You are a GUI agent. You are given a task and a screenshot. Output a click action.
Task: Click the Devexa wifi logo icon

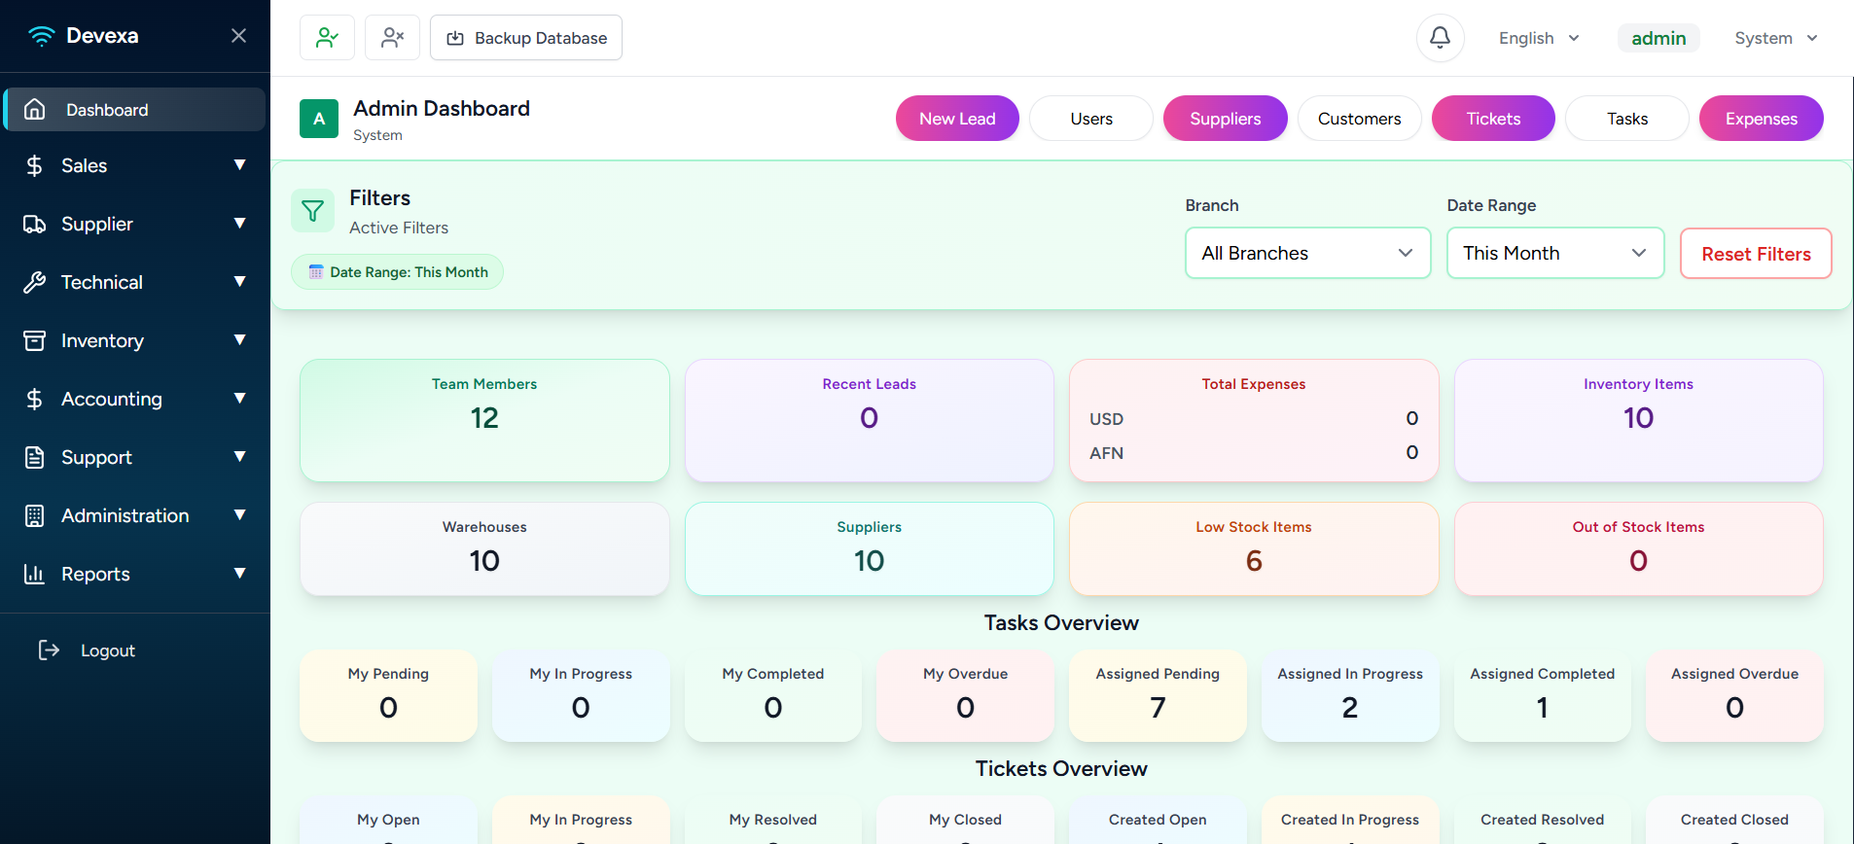[41, 36]
